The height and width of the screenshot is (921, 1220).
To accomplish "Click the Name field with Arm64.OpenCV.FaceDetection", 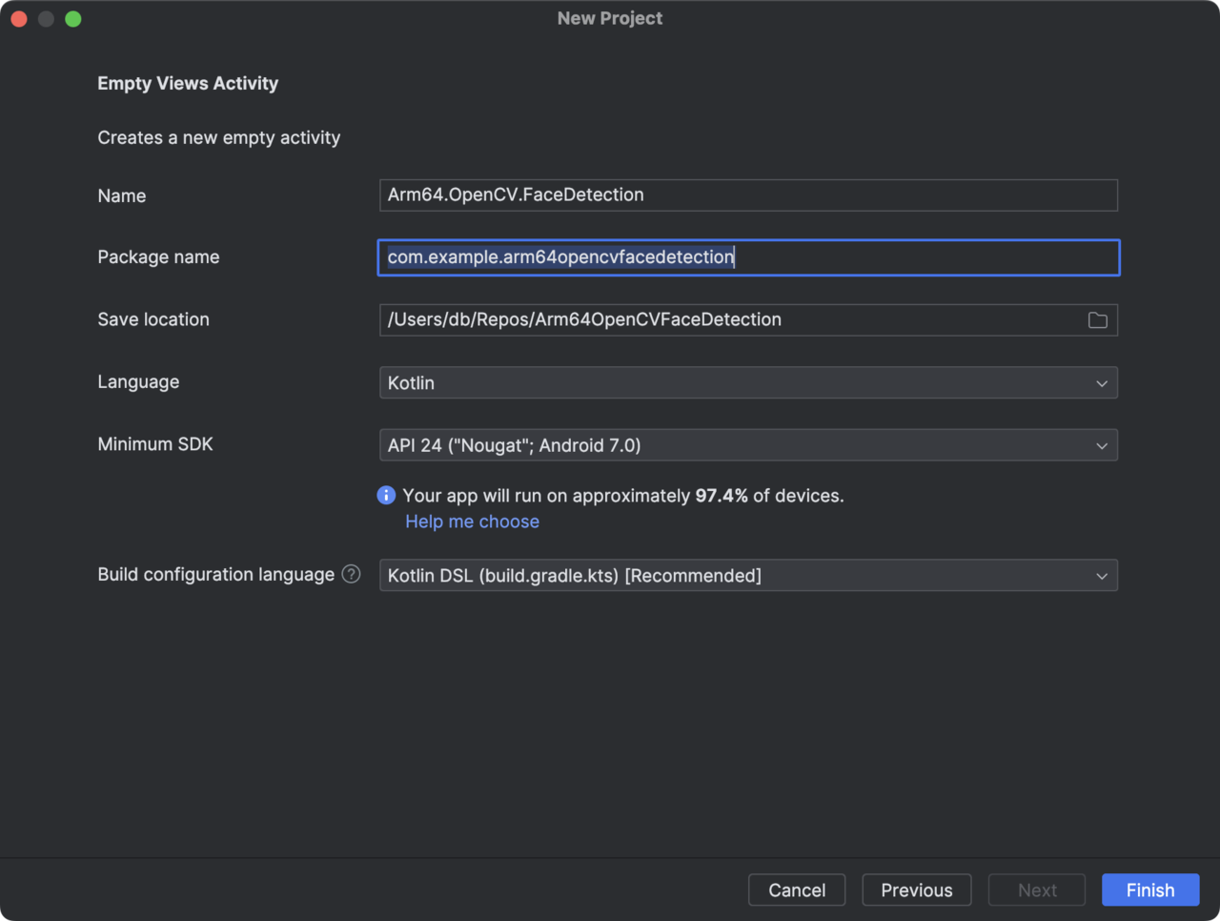I will (x=747, y=195).
